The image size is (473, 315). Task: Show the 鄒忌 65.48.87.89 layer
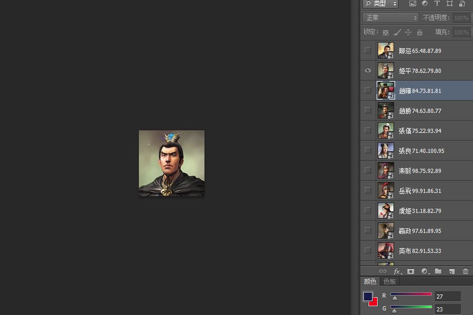point(368,50)
